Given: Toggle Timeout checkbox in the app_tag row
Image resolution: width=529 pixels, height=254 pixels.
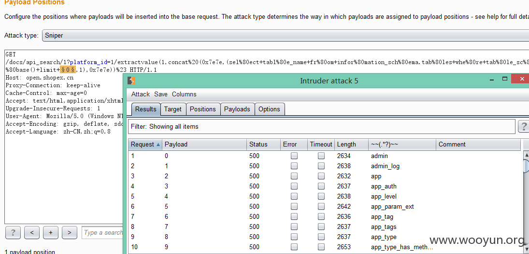Looking at the screenshot, I should tap(321, 216).
